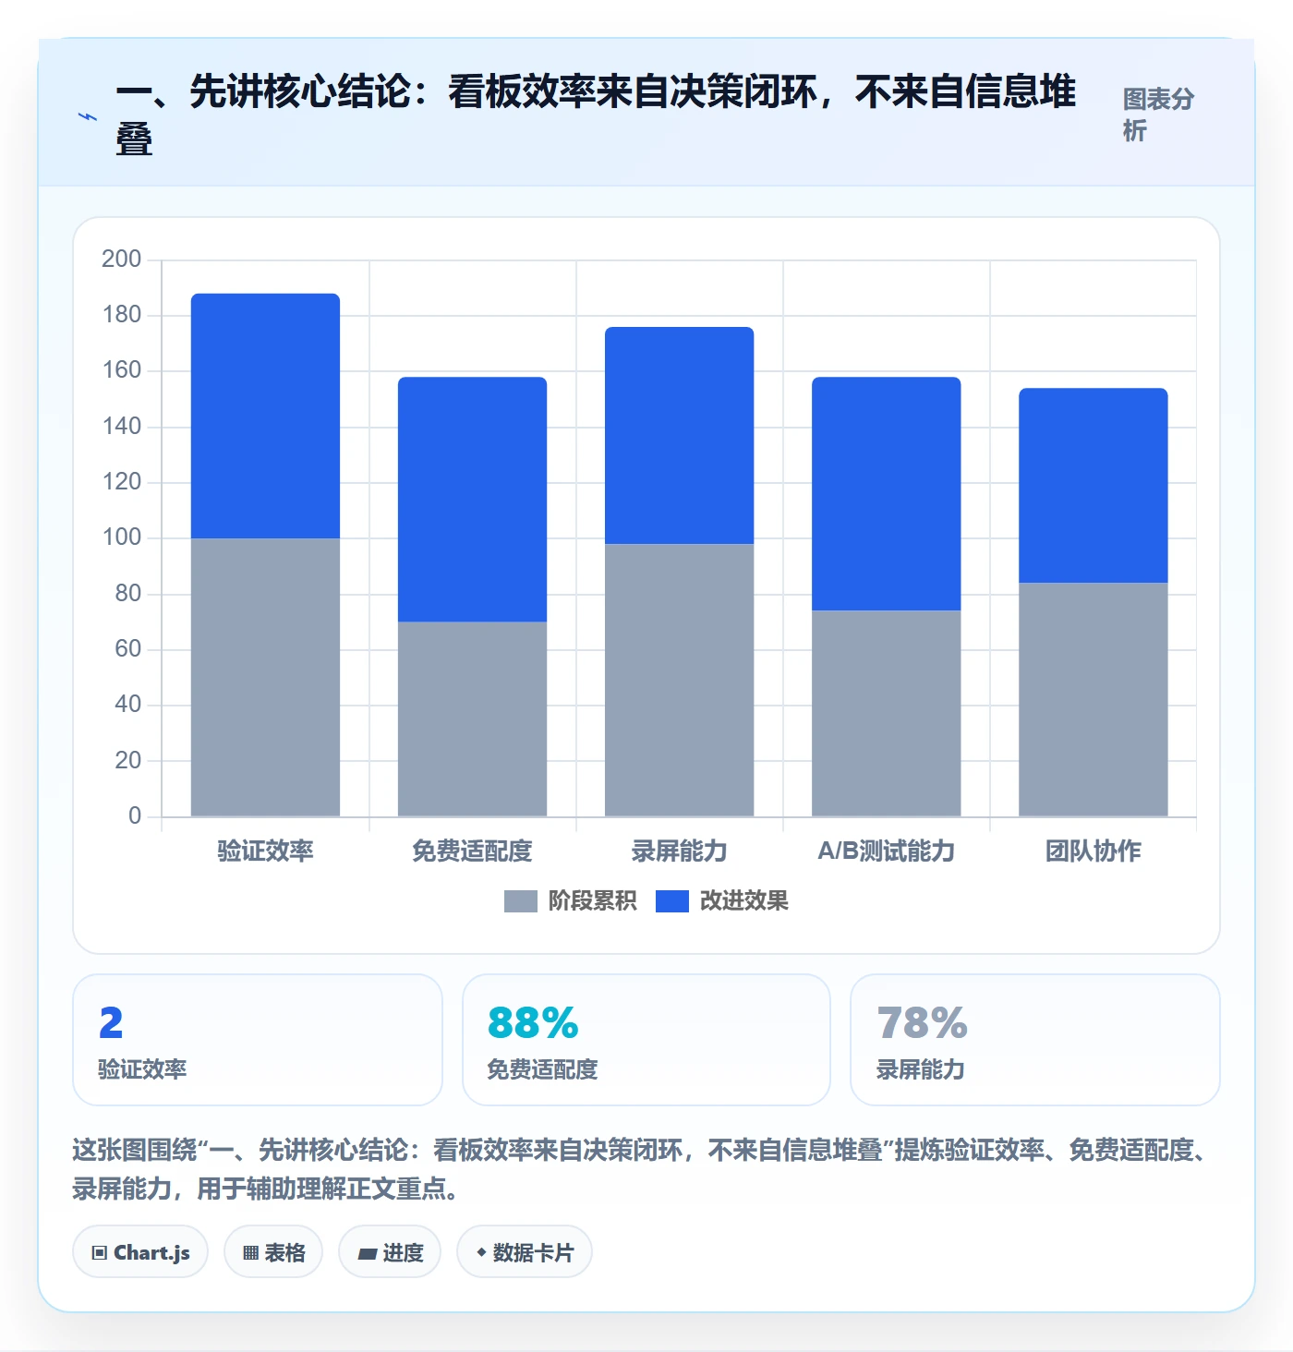The width and height of the screenshot is (1293, 1352).
Task: Click the 免费适配度 x-axis label
Action: [472, 851]
